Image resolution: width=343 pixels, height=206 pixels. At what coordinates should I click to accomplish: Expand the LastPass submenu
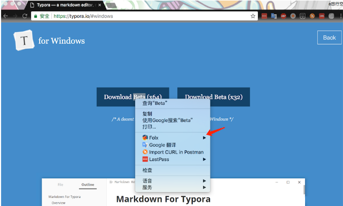click(173, 159)
